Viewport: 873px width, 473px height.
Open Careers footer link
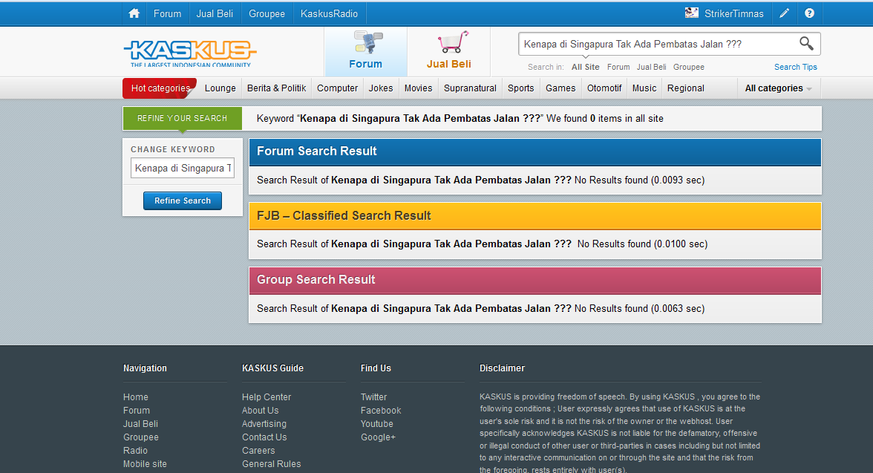click(258, 450)
